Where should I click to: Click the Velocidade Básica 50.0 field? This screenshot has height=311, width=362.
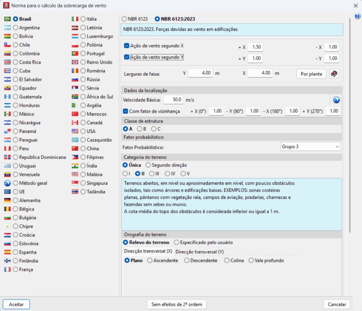[x=173, y=100]
